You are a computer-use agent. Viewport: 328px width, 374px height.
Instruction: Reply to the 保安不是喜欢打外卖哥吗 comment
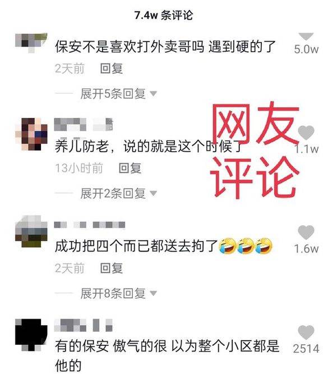click(112, 69)
